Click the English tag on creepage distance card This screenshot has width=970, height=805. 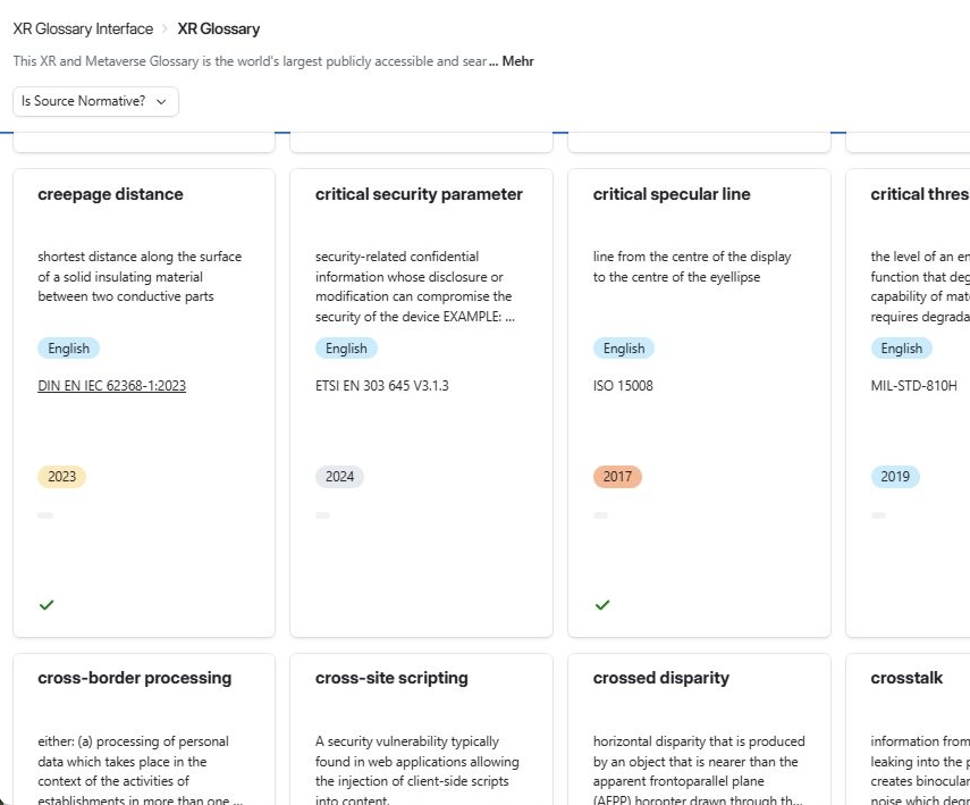[x=69, y=348]
